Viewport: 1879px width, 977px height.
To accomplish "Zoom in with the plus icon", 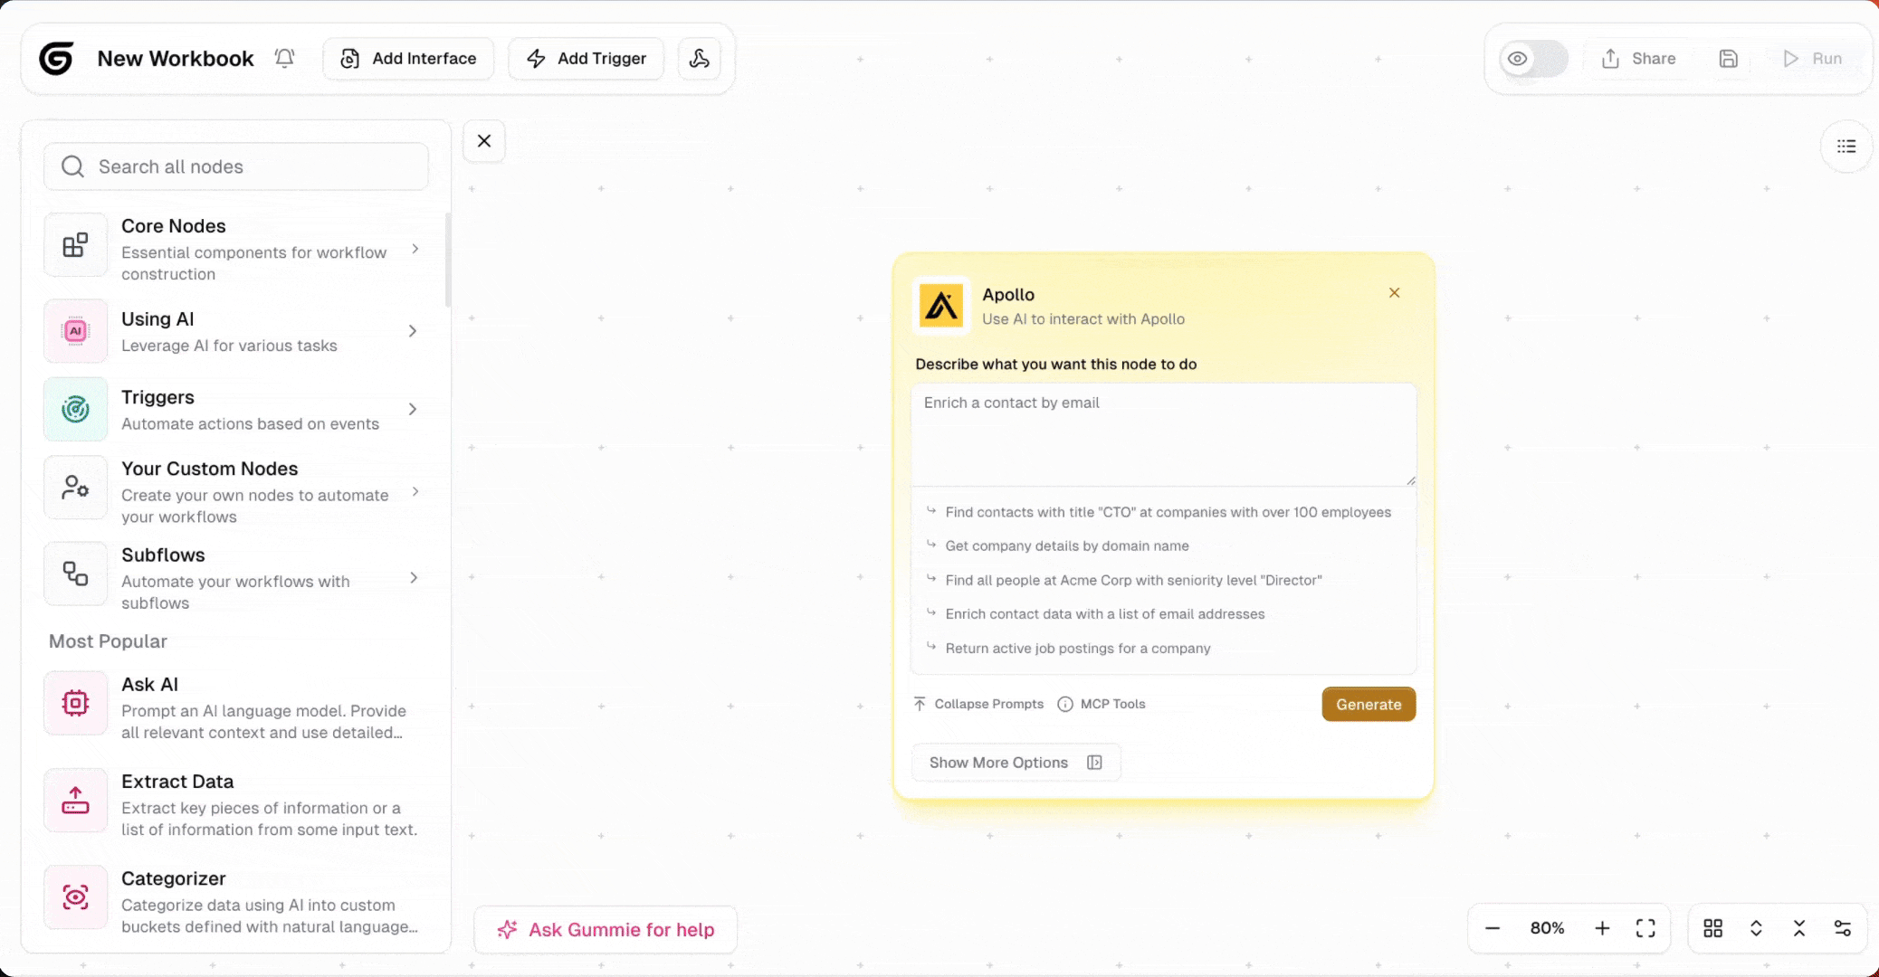I will click(1602, 928).
